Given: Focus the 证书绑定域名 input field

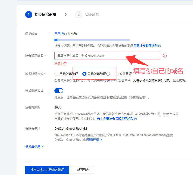Looking at the screenshot, I should pyautogui.click(x=107, y=56).
